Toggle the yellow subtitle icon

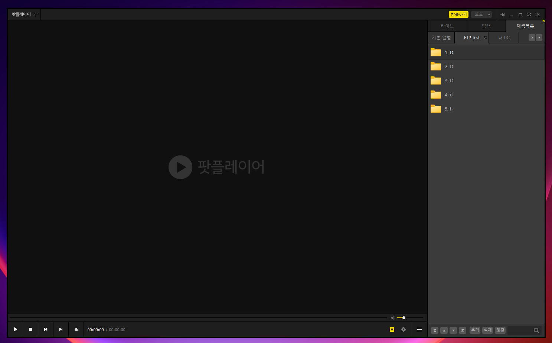coord(392,329)
